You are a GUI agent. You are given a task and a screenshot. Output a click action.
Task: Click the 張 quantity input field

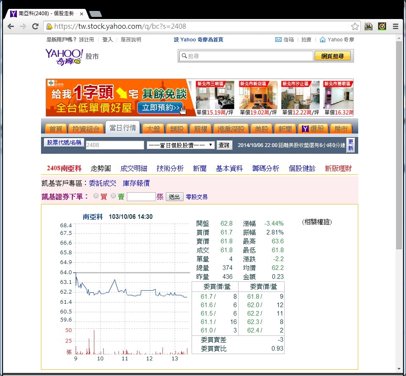point(141,197)
